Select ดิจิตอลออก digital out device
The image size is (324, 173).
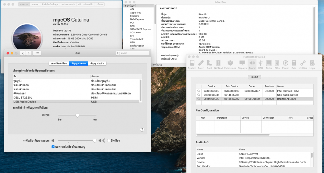tap(76, 93)
